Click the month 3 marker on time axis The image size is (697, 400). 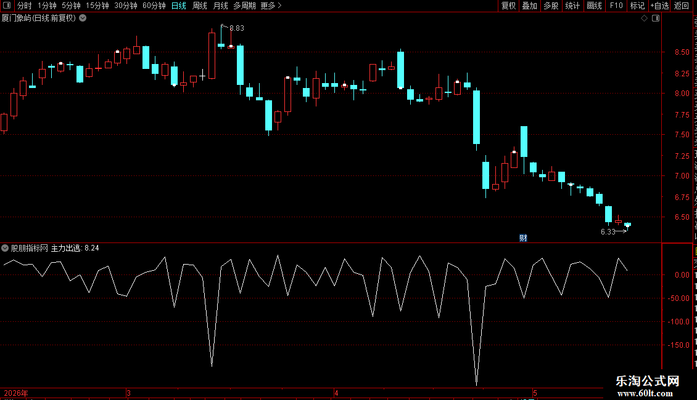tap(128, 393)
